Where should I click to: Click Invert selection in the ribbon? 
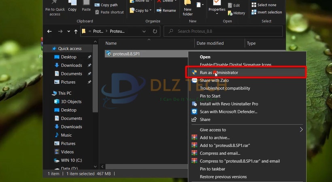[266, 12]
